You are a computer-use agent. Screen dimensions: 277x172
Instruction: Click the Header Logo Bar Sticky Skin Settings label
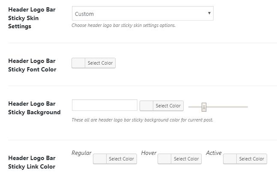pos(32,18)
